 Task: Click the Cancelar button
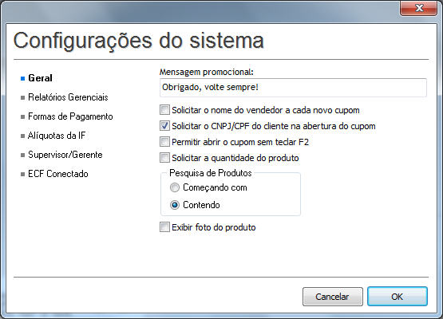333,297
